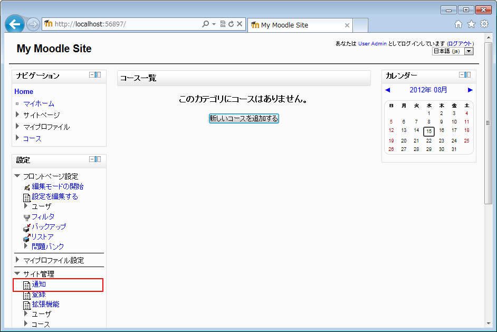The height and width of the screenshot is (332, 497).
Task: Click the Refresh page icon
Action: coord(231,24)
